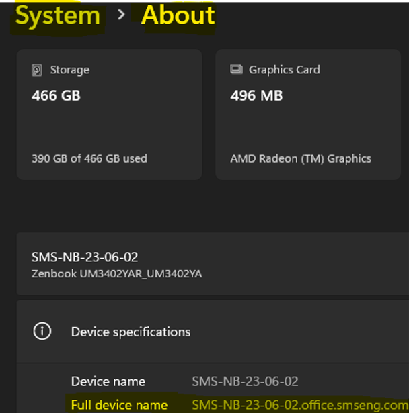Click the breadcrumb chevron arrow after System

[x=121, y=15]
